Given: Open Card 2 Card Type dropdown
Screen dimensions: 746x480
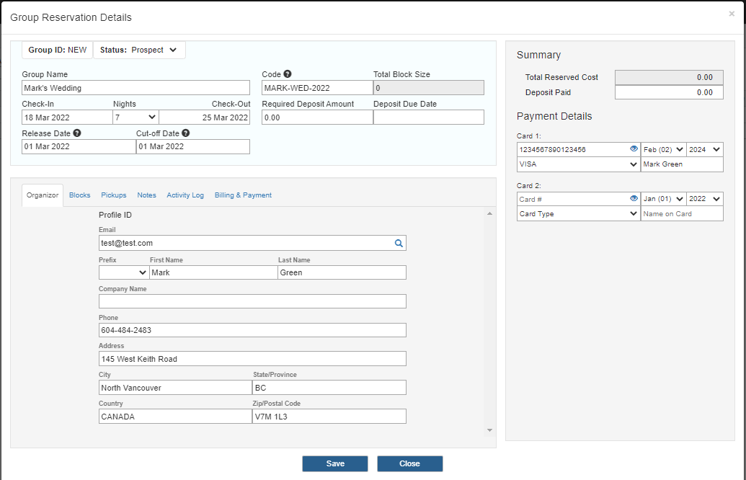Looking at the screenshot, I should pos(579,213).
